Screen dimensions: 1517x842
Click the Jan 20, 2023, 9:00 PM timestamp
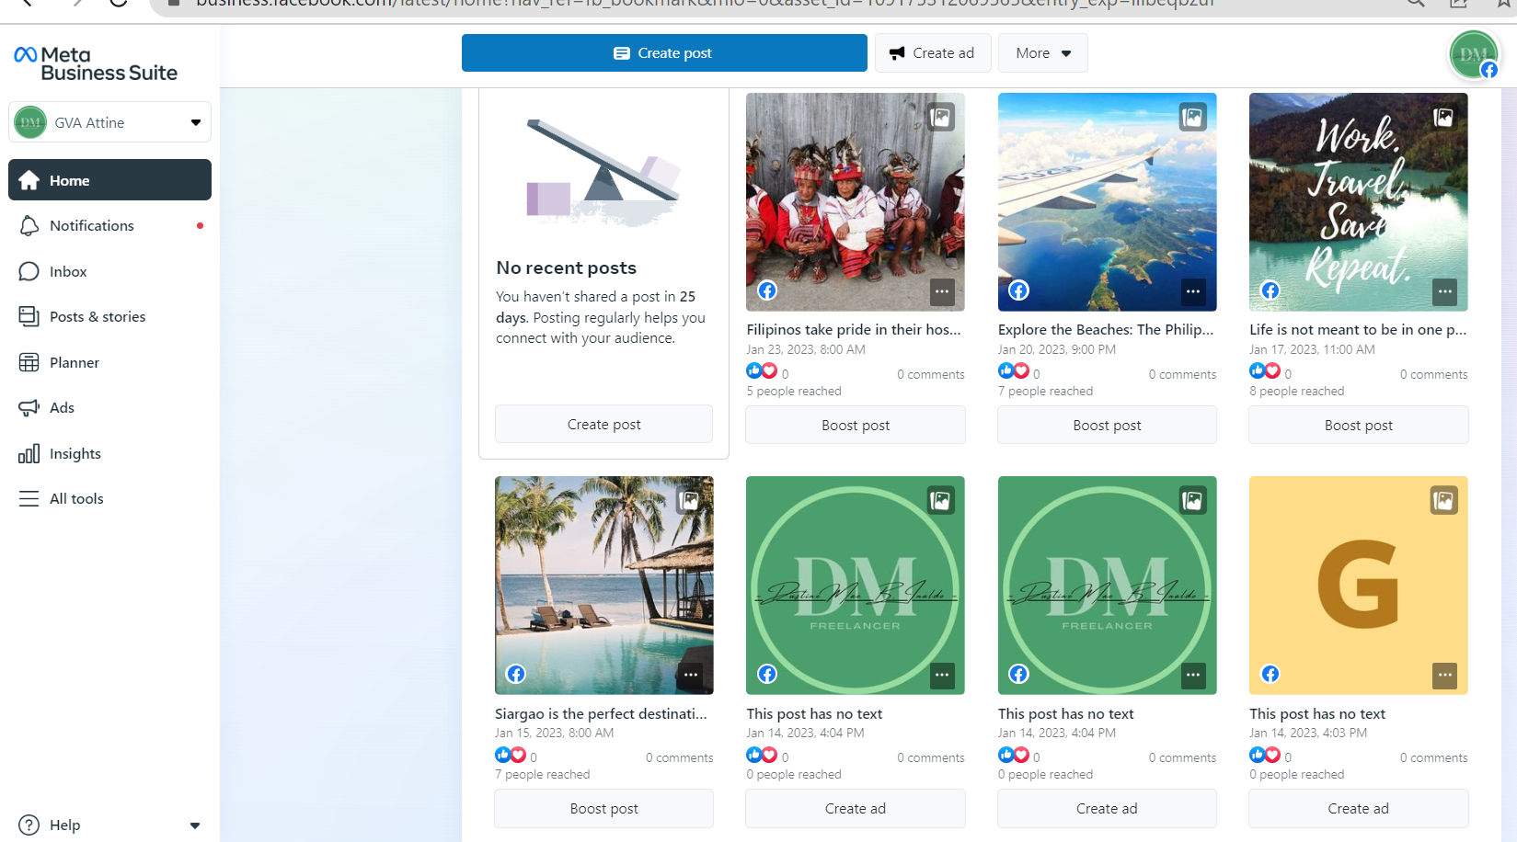click(x=1057, y=350)
